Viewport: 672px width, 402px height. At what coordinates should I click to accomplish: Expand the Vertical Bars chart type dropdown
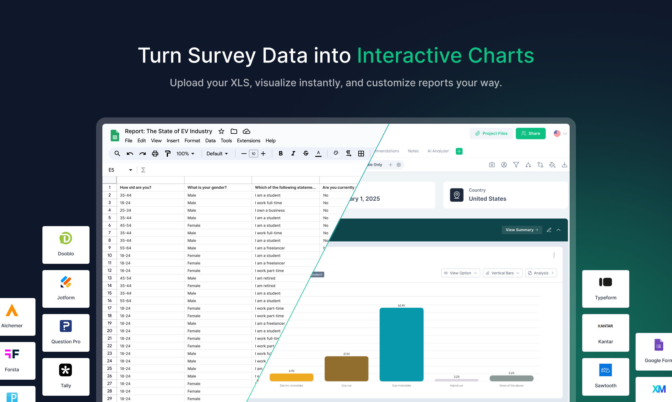tap(502, 273)
